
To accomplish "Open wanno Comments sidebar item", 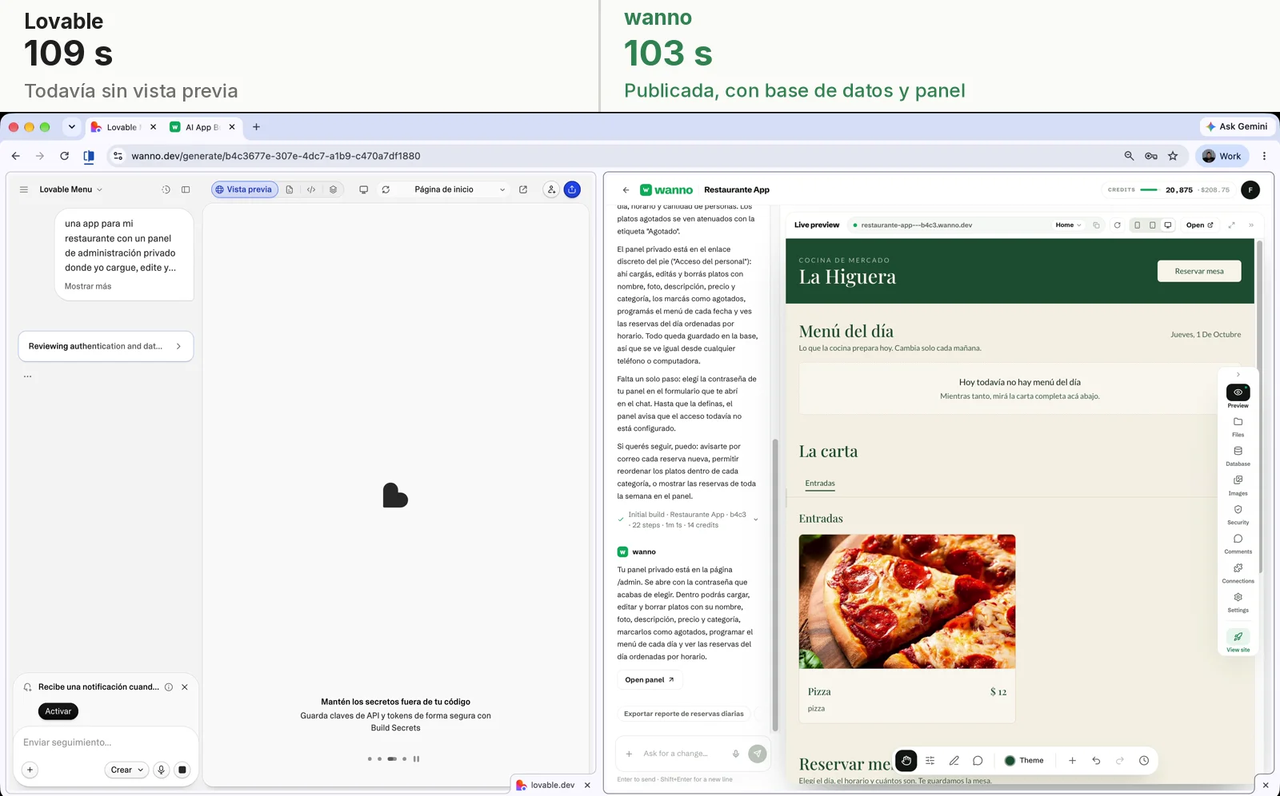I will pyautogui.click(x=1238, y=543).
